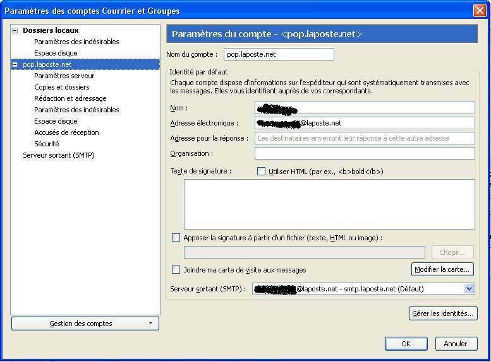Collapse the pop.laposte.net account node
Screen dimensions: 491x362
[15, 65]
